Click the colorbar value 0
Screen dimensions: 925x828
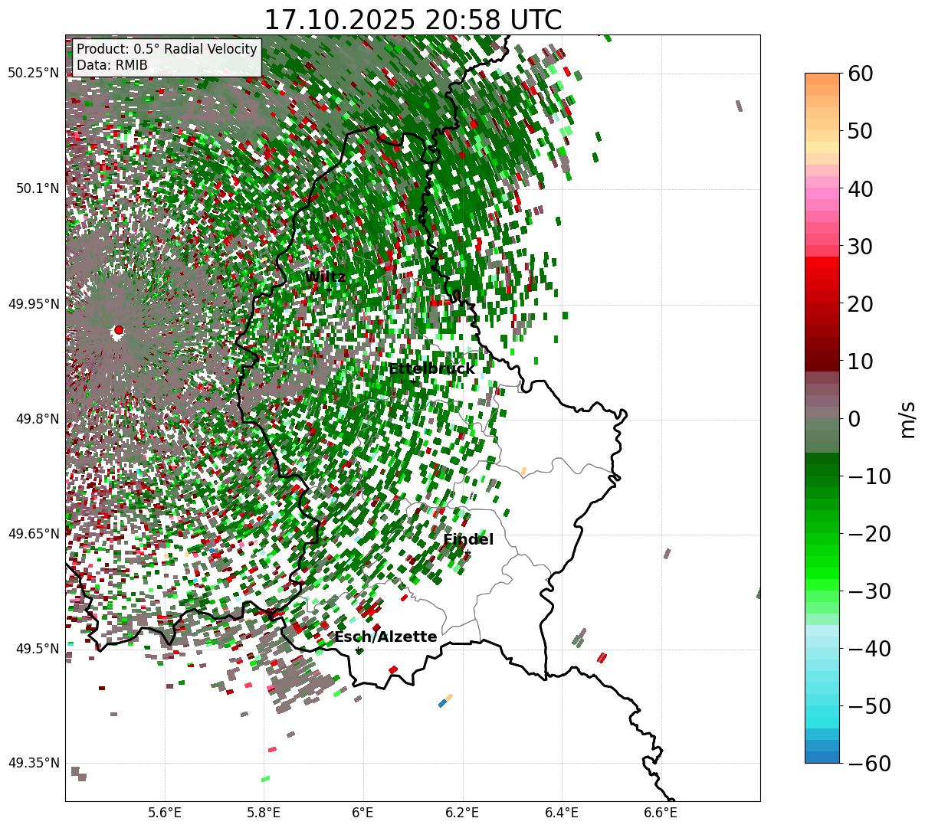pos(854,419)
